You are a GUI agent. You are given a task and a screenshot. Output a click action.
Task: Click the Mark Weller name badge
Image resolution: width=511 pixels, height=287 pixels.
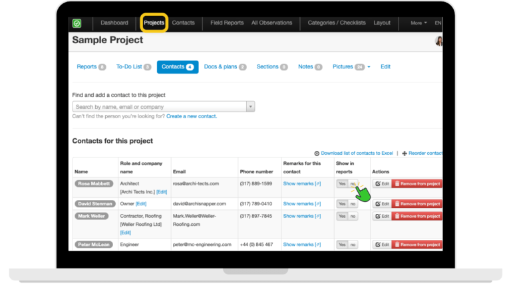click(x=91, y=216)
